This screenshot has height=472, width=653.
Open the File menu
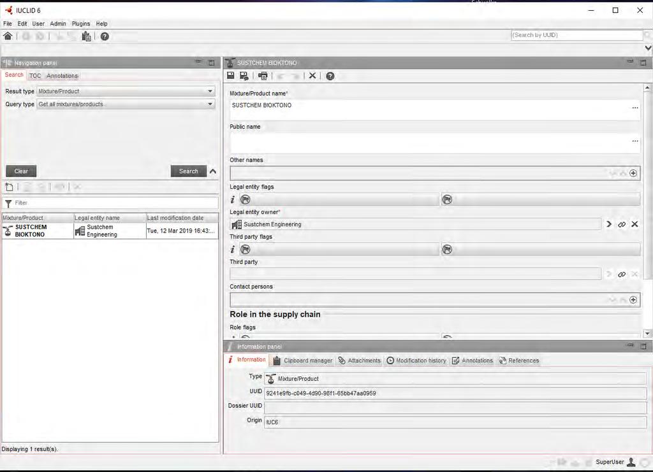coord(8,24)
